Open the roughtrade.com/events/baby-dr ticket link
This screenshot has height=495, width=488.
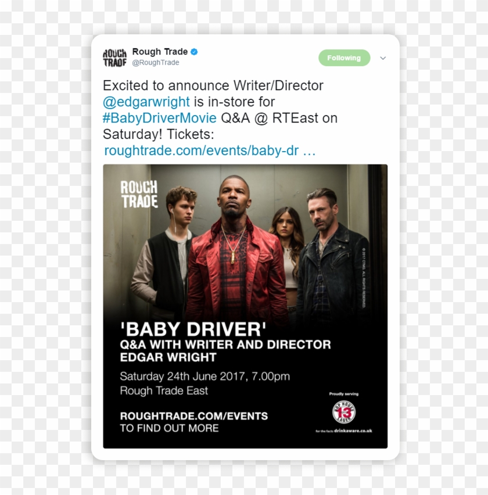click(210, 150)
